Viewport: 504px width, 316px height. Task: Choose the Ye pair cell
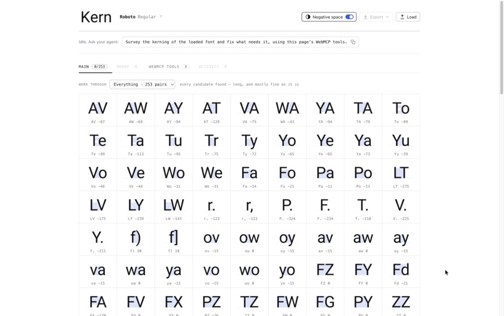325,142
